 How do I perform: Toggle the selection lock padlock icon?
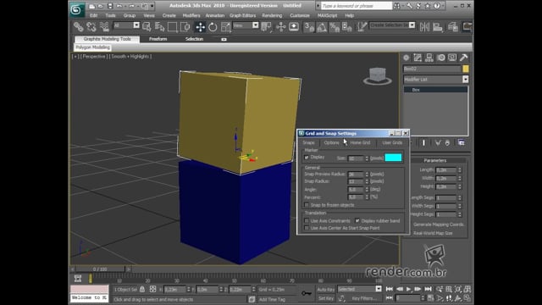(x=142, y=289)
